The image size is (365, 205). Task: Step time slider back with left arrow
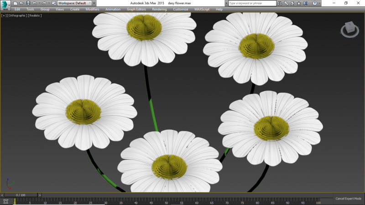click(2, 195)
